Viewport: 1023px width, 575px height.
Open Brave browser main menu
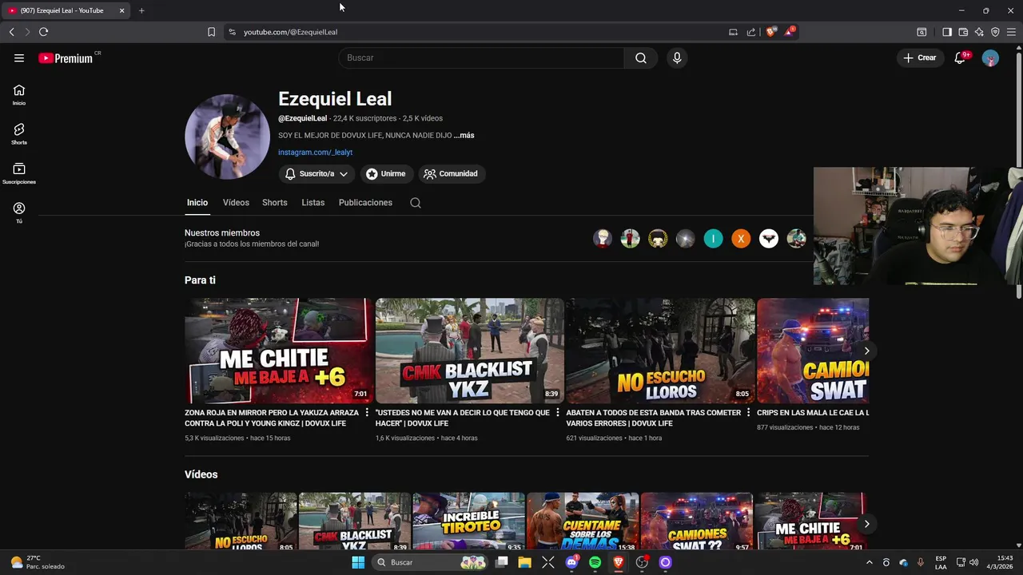(x=1011, y=32)
